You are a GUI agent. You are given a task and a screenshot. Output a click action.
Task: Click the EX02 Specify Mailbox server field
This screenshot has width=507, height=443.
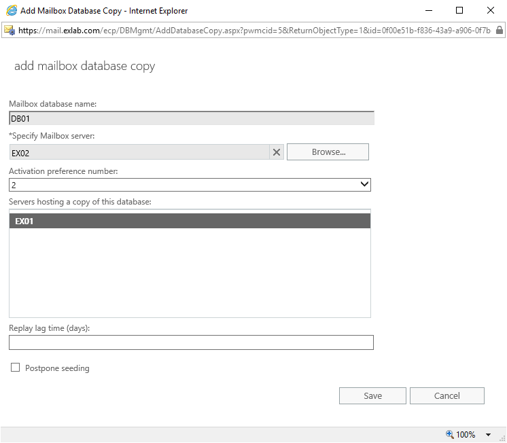pyautogui.click(x=139, y=152)
